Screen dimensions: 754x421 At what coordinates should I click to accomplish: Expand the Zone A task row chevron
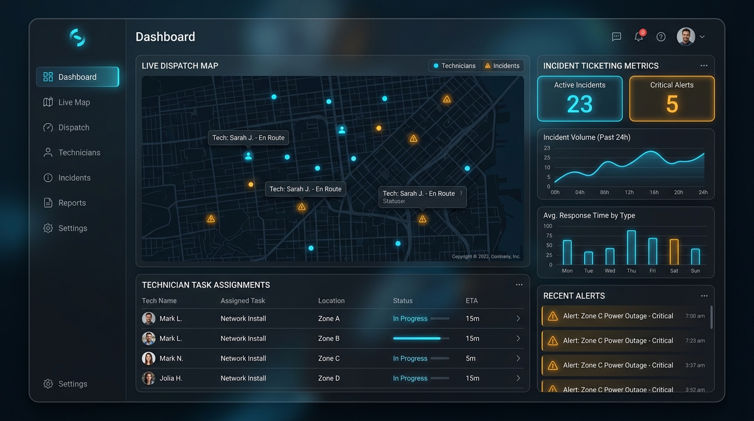518,318
